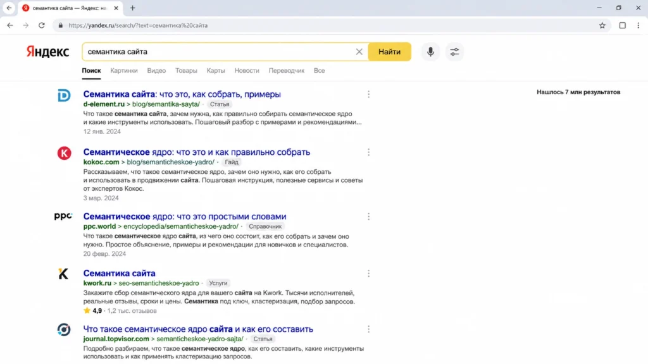Click 'Нашлось 7 млн результатов' text

coord(578,92)
